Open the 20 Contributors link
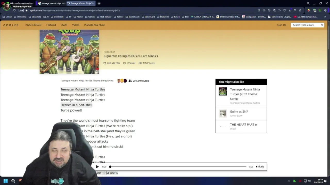Image resolution: width=330 pixels, height=185 pixels. point(141,81)
